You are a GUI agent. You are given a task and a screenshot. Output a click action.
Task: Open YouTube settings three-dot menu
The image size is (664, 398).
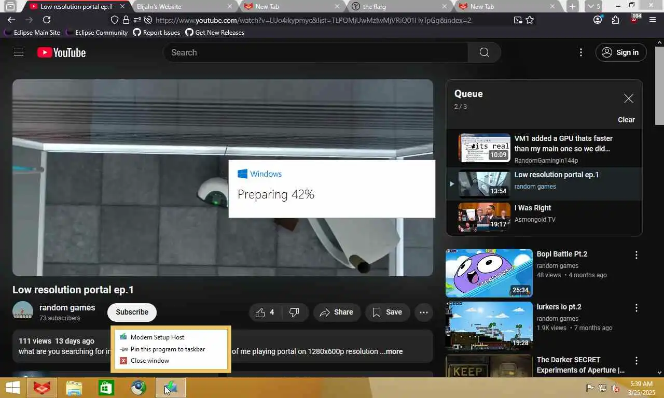tap(581, 52)
